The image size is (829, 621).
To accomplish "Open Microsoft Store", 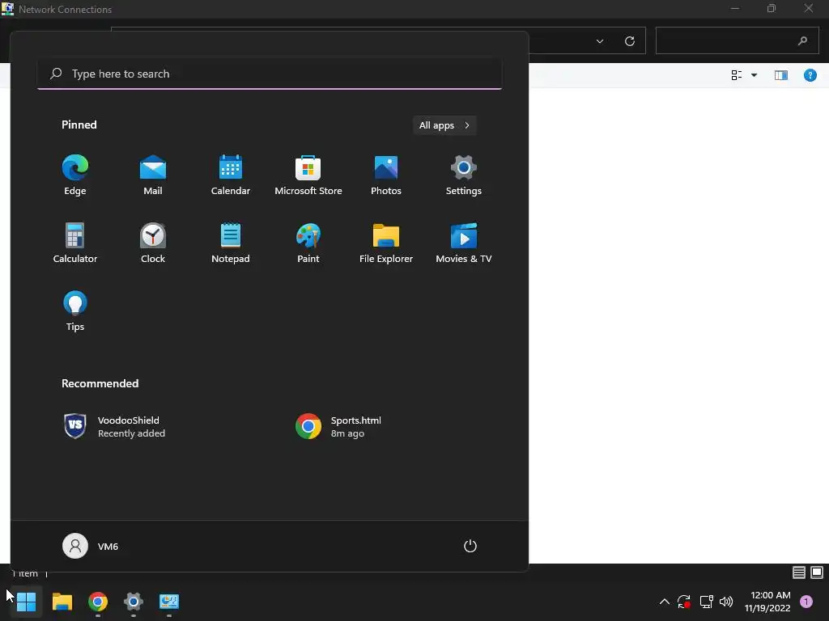I will coord(308,175).
